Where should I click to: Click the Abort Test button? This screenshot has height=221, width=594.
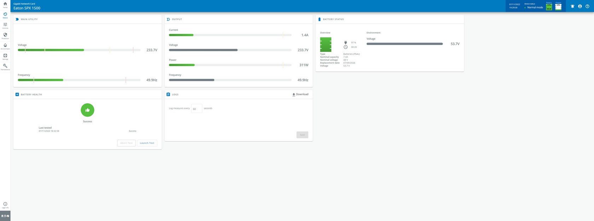click(126, 143)
